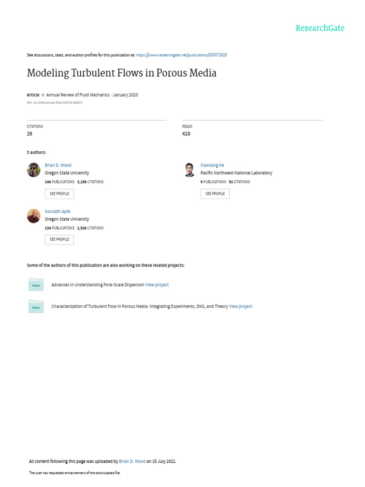Click the citations count 26
Viewport: 365px width, 487px height.
[29, 134]
